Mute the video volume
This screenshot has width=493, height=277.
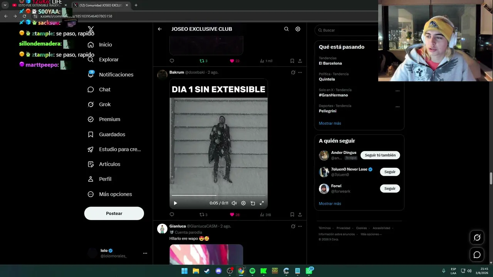pyautogui.click(x=234, y=203)
